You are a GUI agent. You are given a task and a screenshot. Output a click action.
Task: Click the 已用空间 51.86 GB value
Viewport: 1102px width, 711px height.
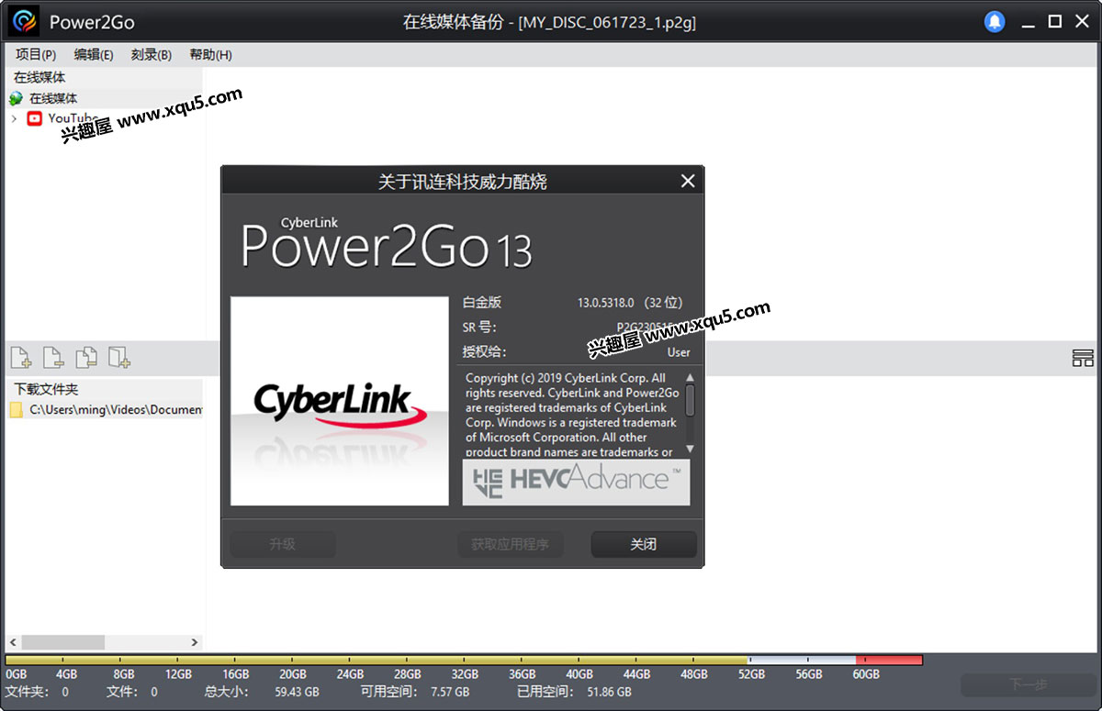point(608,692)
